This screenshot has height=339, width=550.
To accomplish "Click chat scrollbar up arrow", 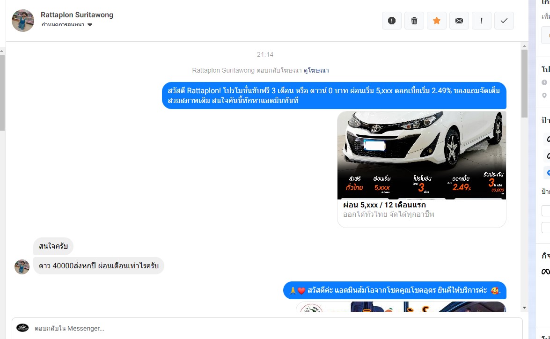I will coord(524,46).
